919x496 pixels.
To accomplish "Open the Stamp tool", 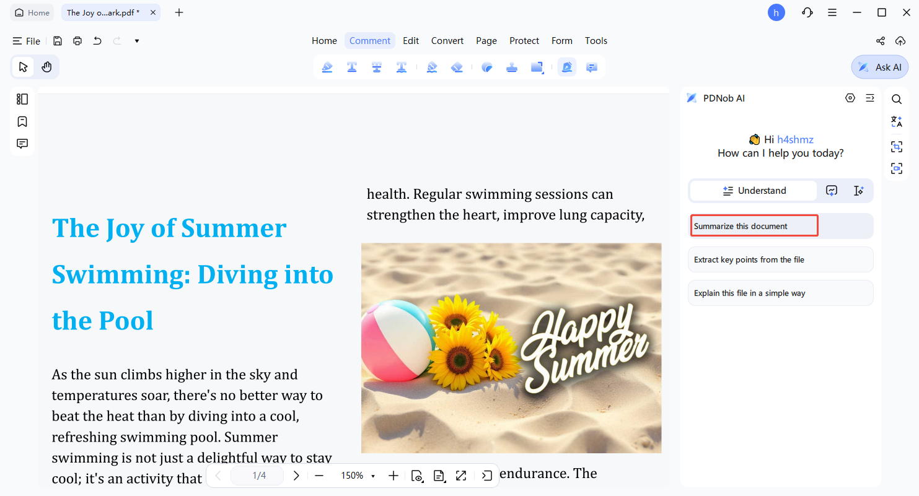I will (512, 67).
